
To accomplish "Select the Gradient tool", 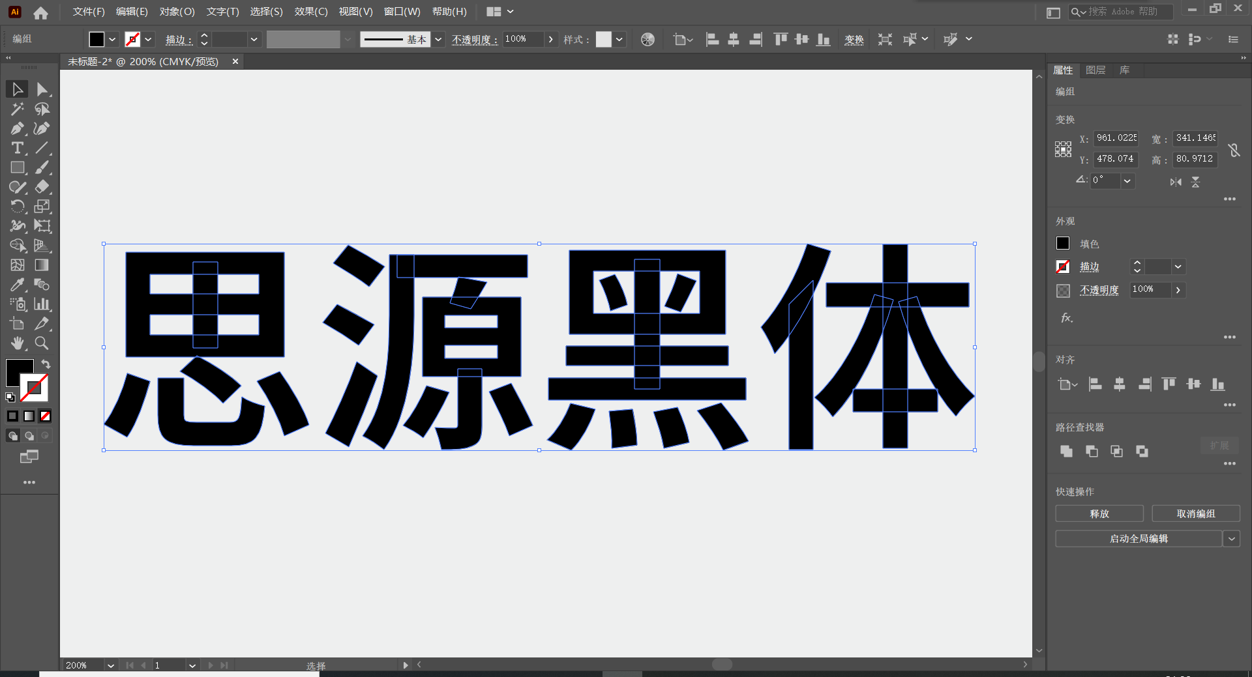I will click(42, 265).
